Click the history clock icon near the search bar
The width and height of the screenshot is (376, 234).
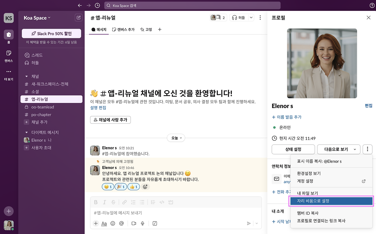click(x=97, y=5)
